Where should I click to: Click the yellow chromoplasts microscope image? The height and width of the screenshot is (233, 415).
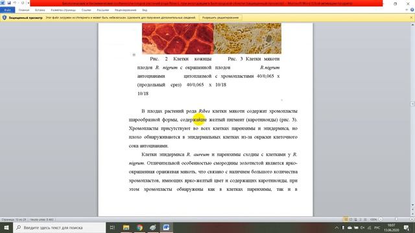[248, 38]
